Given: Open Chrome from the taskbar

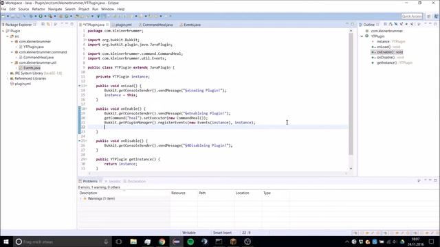Looking at the screenshot, I should click(162, 242).
